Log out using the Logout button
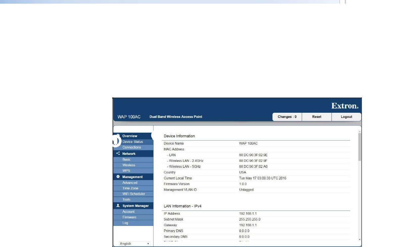 point(346,117)
